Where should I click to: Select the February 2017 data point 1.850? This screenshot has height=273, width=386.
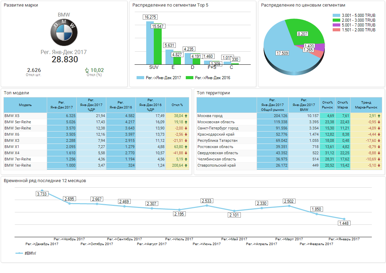point(317,214)
